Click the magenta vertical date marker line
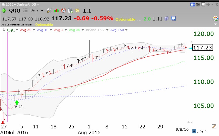 click(x=7, y=77)
